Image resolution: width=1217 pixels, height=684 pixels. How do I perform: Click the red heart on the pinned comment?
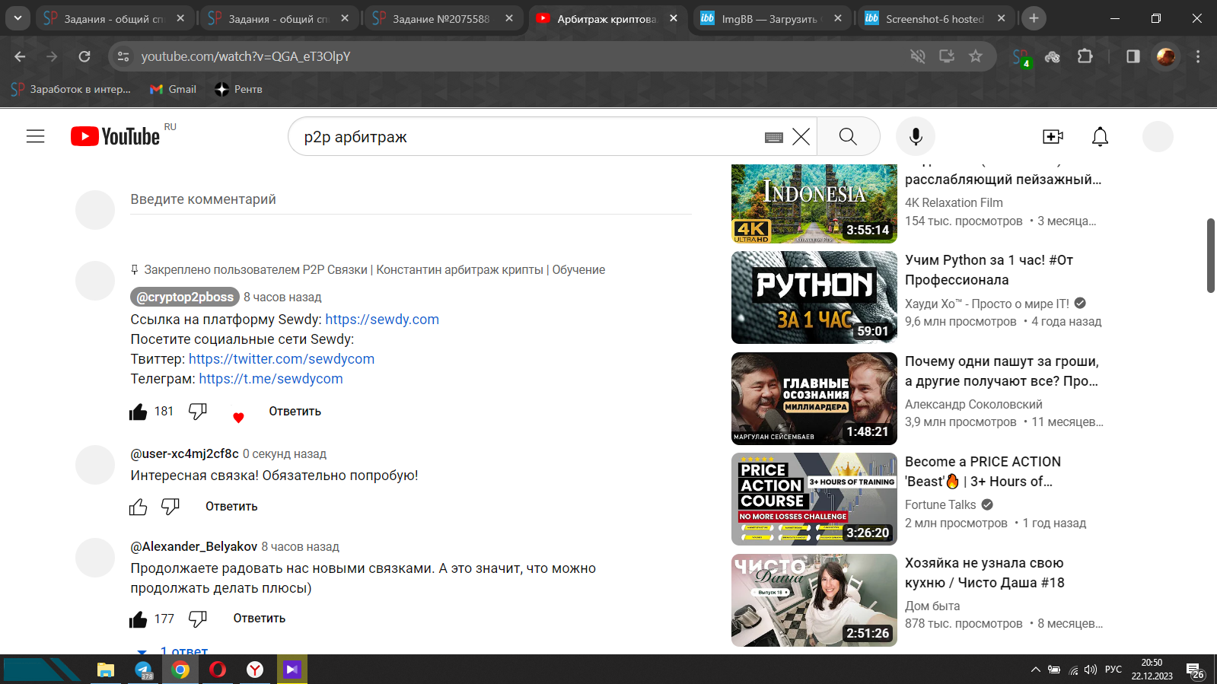coord(238,417)
